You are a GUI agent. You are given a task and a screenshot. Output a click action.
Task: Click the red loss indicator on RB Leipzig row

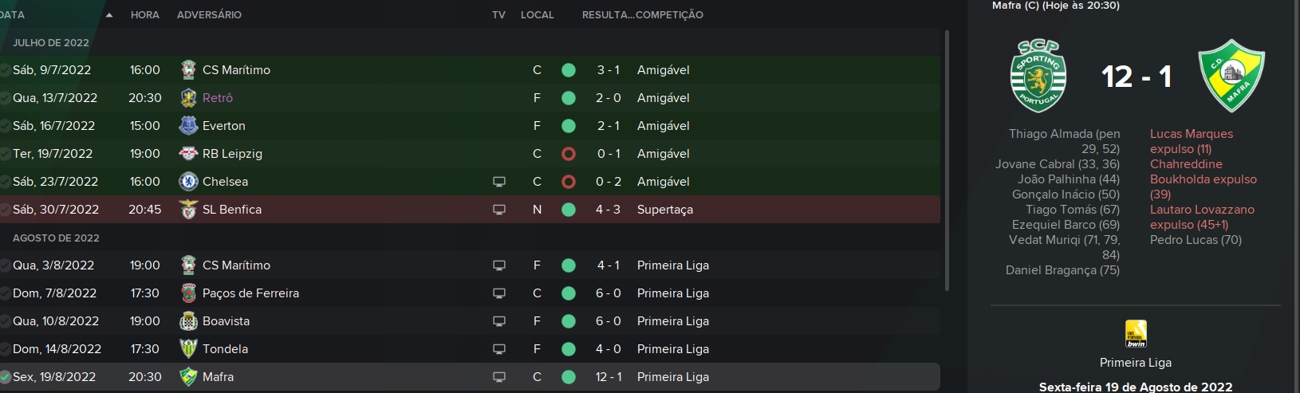(569, 154)
